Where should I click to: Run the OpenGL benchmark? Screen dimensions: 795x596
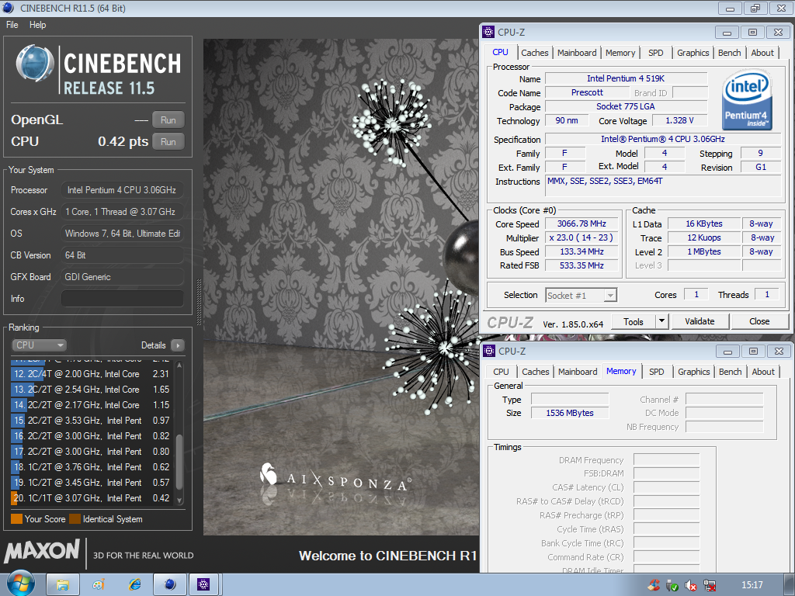[168, 120]
